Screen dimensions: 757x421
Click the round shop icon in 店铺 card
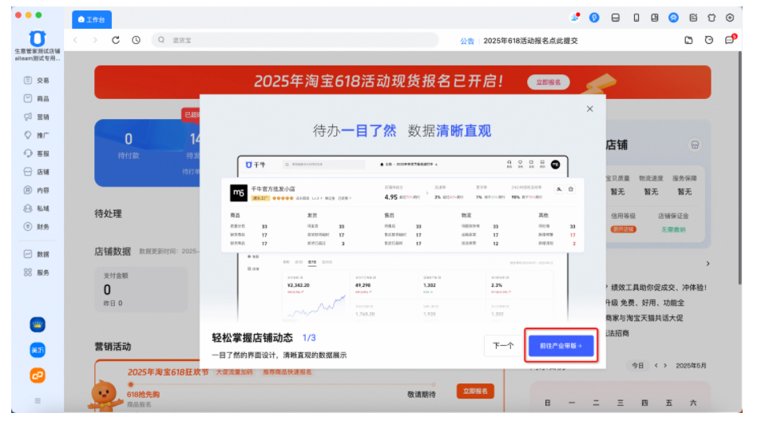click(695, 145)
